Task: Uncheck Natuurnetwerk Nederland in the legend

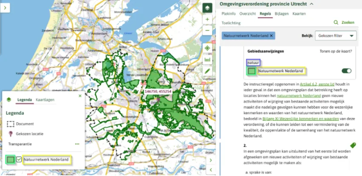Action: click(x=19, y=160)
